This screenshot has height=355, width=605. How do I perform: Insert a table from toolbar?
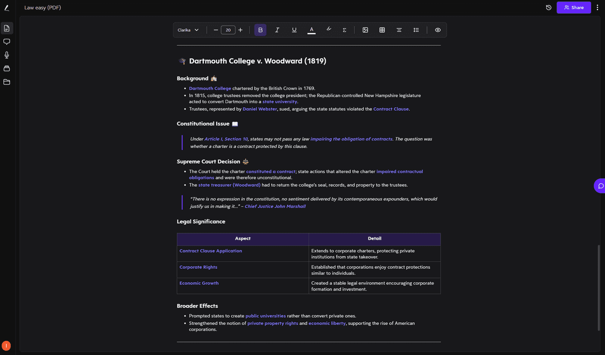coord(382,30)
